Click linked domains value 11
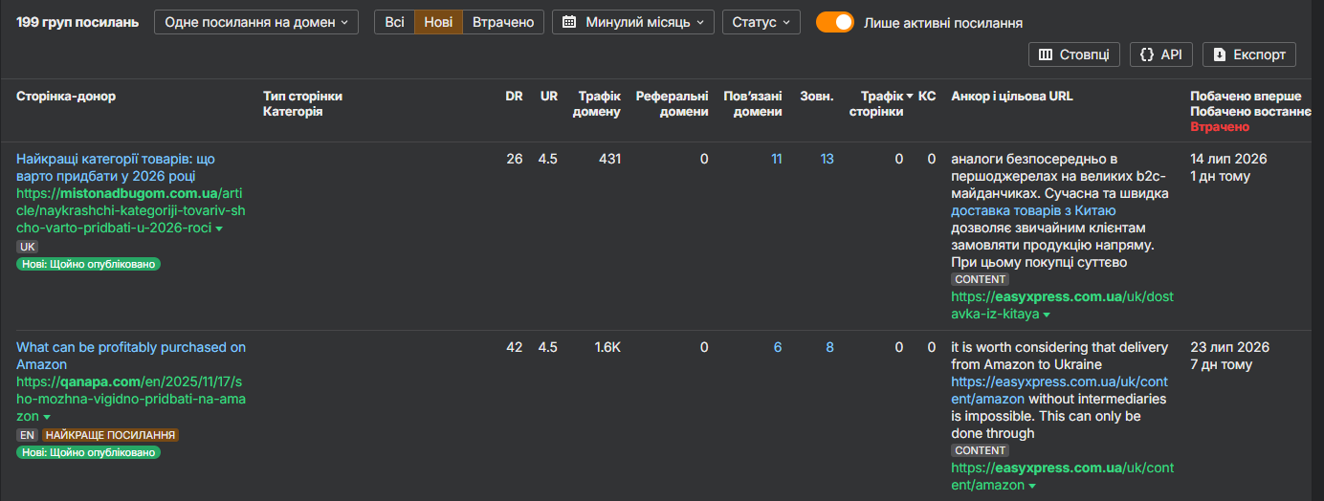 [776, 159]
